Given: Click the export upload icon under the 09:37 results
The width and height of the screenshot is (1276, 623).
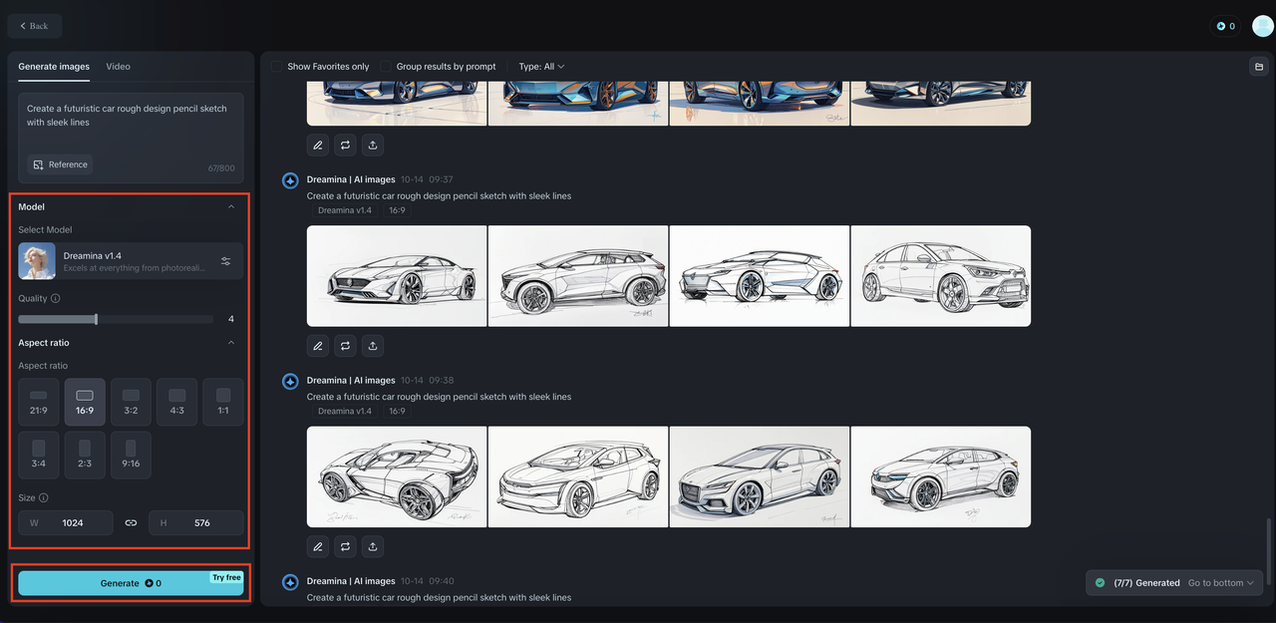Looking at the screenshot, I should (372, 346).
